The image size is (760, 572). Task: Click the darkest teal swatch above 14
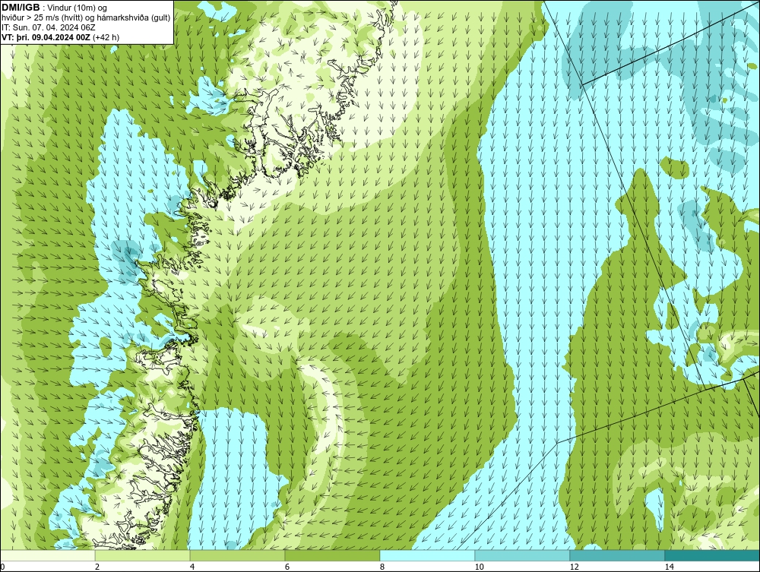coord(713,555)
